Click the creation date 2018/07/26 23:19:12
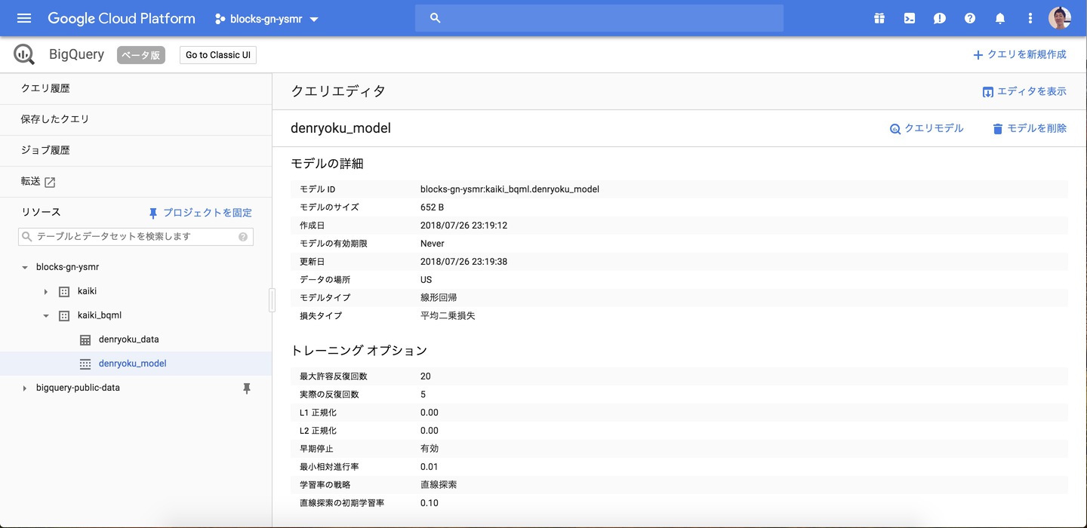1087x528 pixels. tap(463, 226)
